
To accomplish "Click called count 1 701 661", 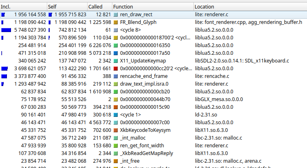I will pyautogui.click(x=100, y=69).
